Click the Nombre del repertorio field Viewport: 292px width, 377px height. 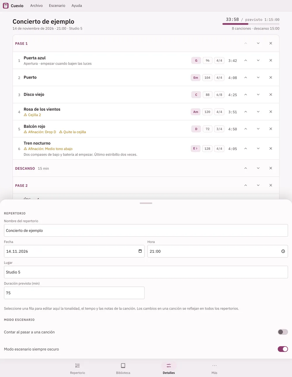point(146,230)
